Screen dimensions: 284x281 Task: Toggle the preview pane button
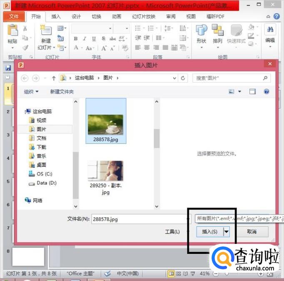click(252, 92)
